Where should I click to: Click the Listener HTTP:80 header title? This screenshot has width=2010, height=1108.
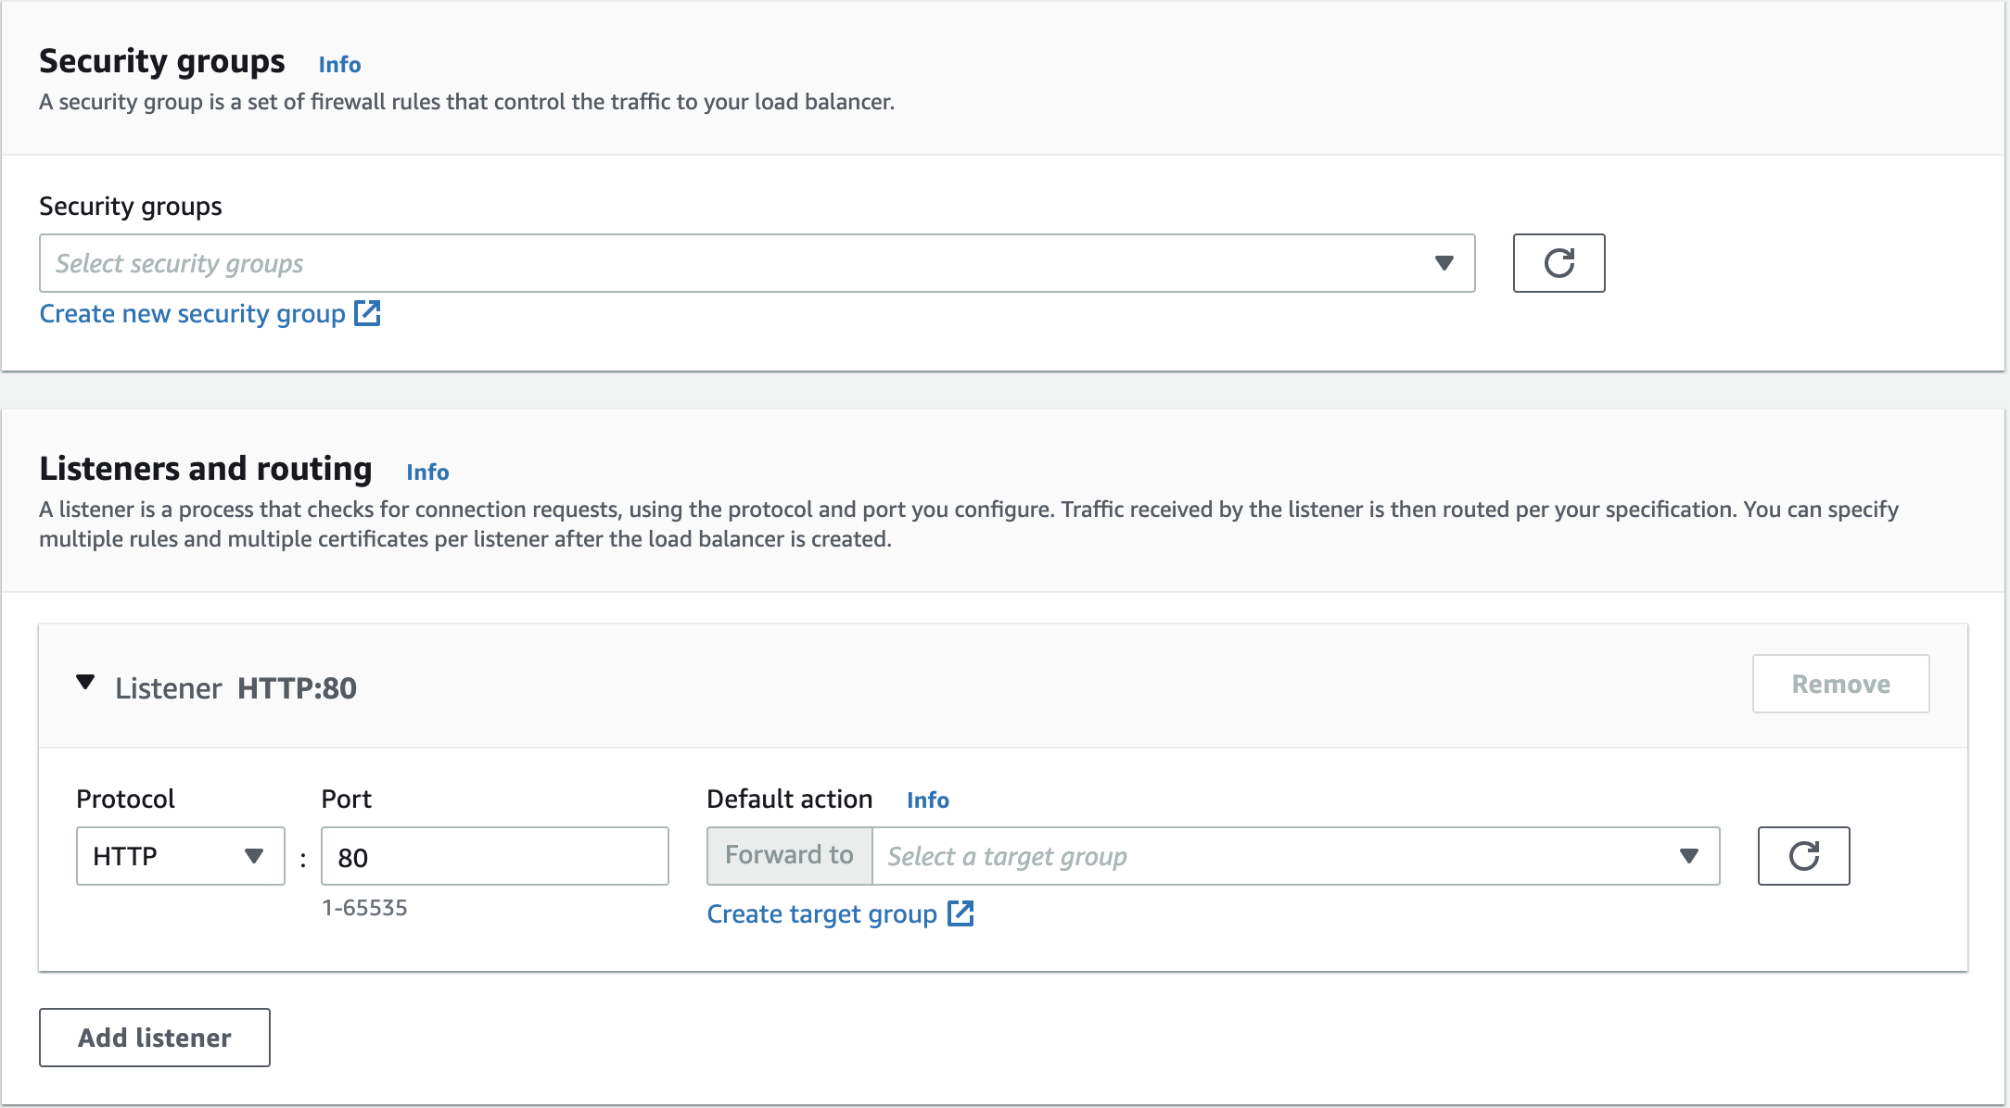tap(235, 688)
